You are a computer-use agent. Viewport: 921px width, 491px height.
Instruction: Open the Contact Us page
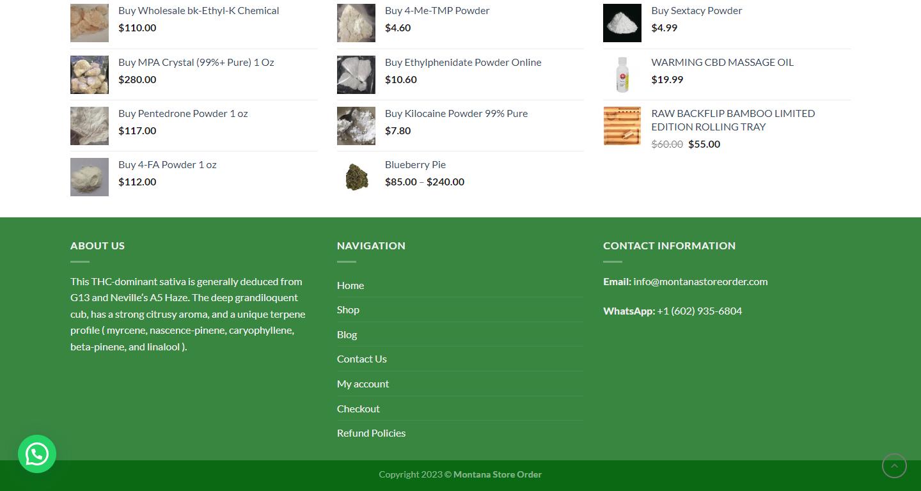coord(361,359)
